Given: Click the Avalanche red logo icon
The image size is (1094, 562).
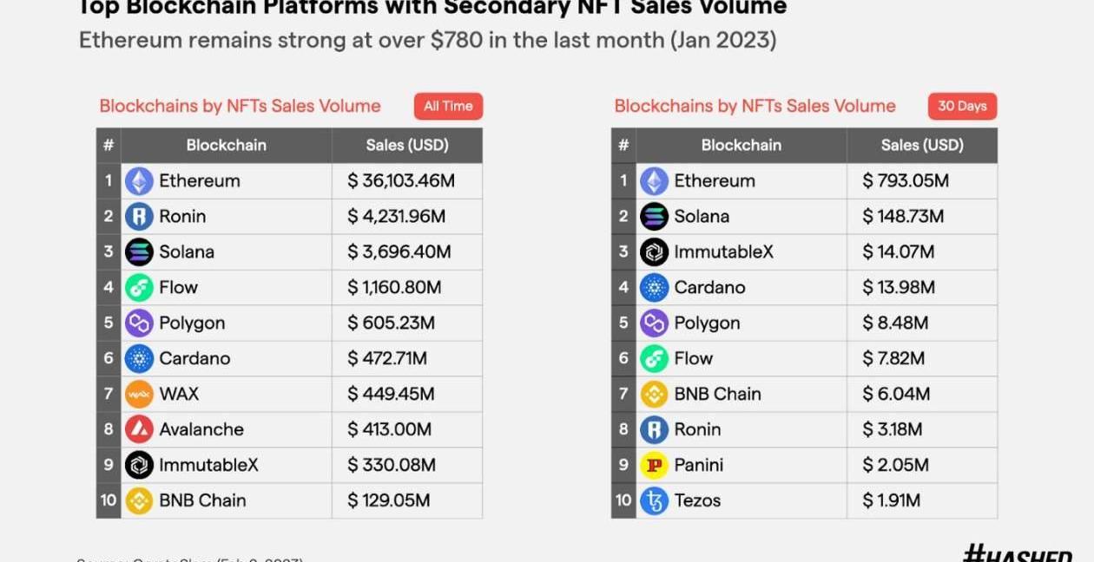Looking at the screenshot, I should [139, 429].
